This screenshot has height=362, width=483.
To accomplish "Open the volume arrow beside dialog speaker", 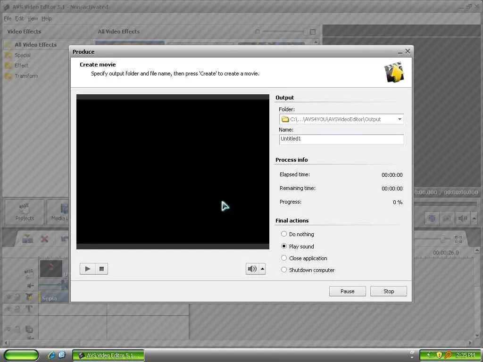I will pos(262,269).
